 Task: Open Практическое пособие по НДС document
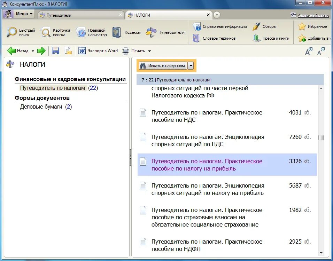[x=207, y=116]
